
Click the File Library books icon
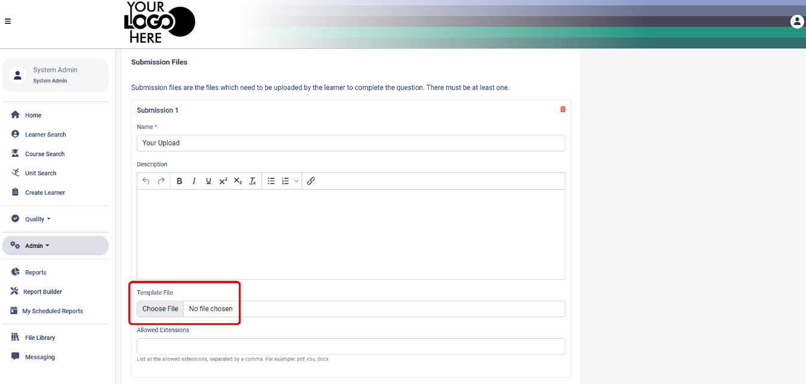(16, 337)
